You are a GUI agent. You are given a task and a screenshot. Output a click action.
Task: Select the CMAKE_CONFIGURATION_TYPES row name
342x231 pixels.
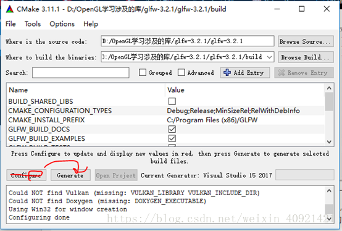60,111
